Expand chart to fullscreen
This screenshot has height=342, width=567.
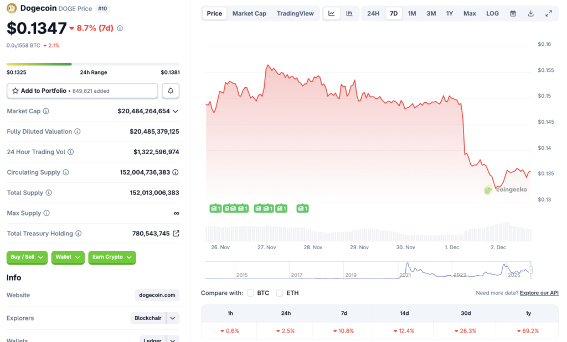coord(549,13)
